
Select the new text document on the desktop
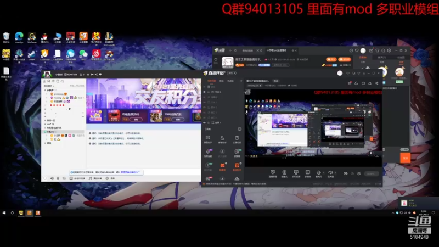click(6, 74)
